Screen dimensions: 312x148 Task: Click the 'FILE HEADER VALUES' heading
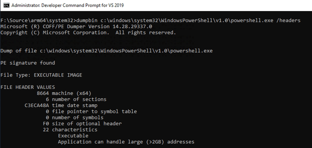tap(27, 87)
